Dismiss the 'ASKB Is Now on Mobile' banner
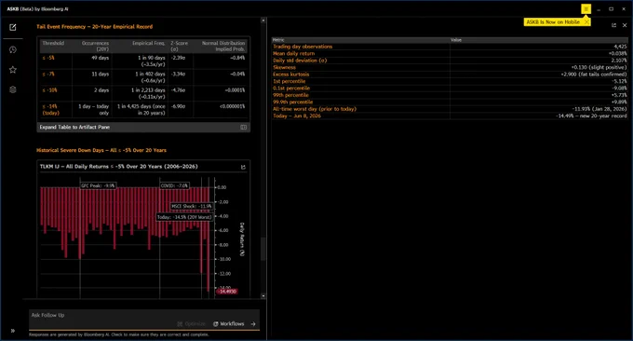This screenshot has width=633, height=341. [x=586, y=21]
